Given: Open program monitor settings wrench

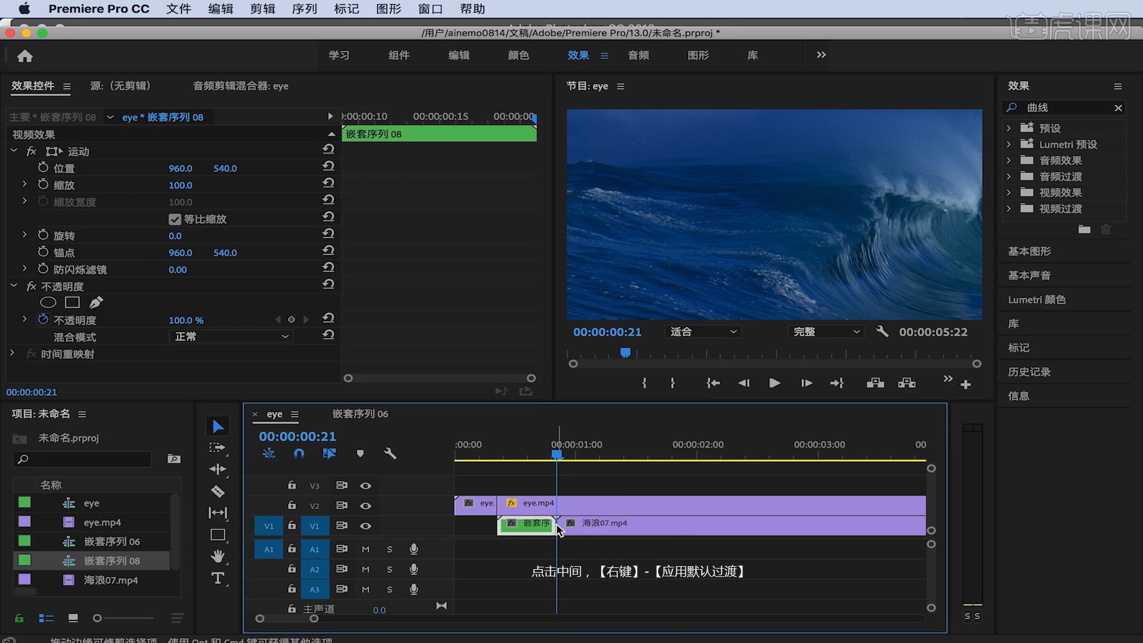Looking at the screenshot, I should [x=882, y=332].
